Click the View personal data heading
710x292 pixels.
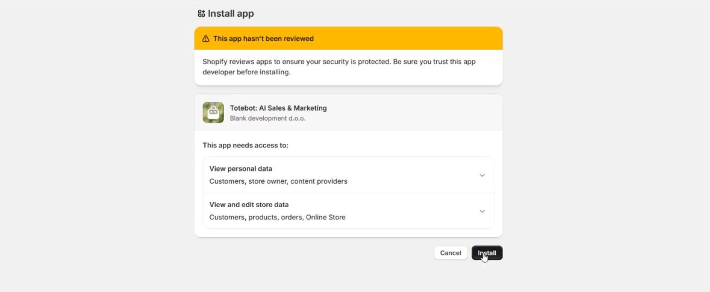(x=241, y=169)
